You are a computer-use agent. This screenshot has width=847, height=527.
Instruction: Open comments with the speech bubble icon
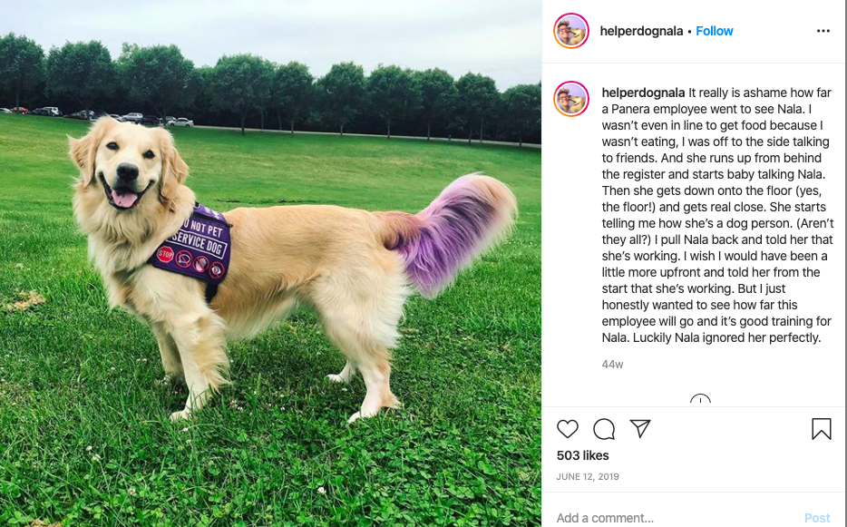(604, 429)
